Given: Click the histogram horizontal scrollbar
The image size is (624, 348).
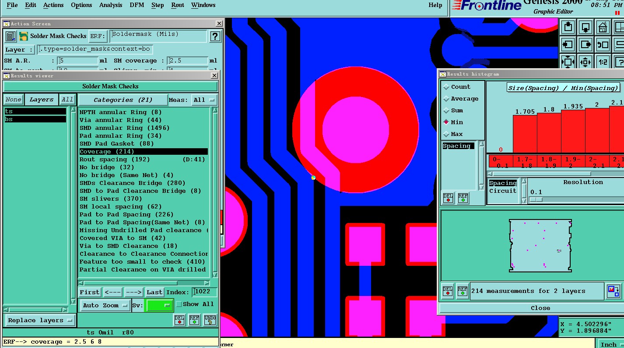Looking at the screenshot, I should point(556,173).
